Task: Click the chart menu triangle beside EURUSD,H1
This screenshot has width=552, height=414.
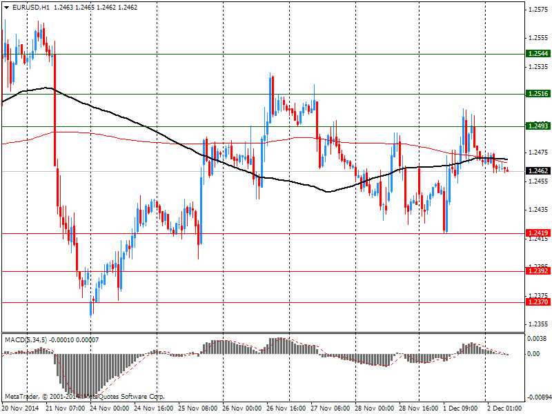Action: click(x=7, y=8)
